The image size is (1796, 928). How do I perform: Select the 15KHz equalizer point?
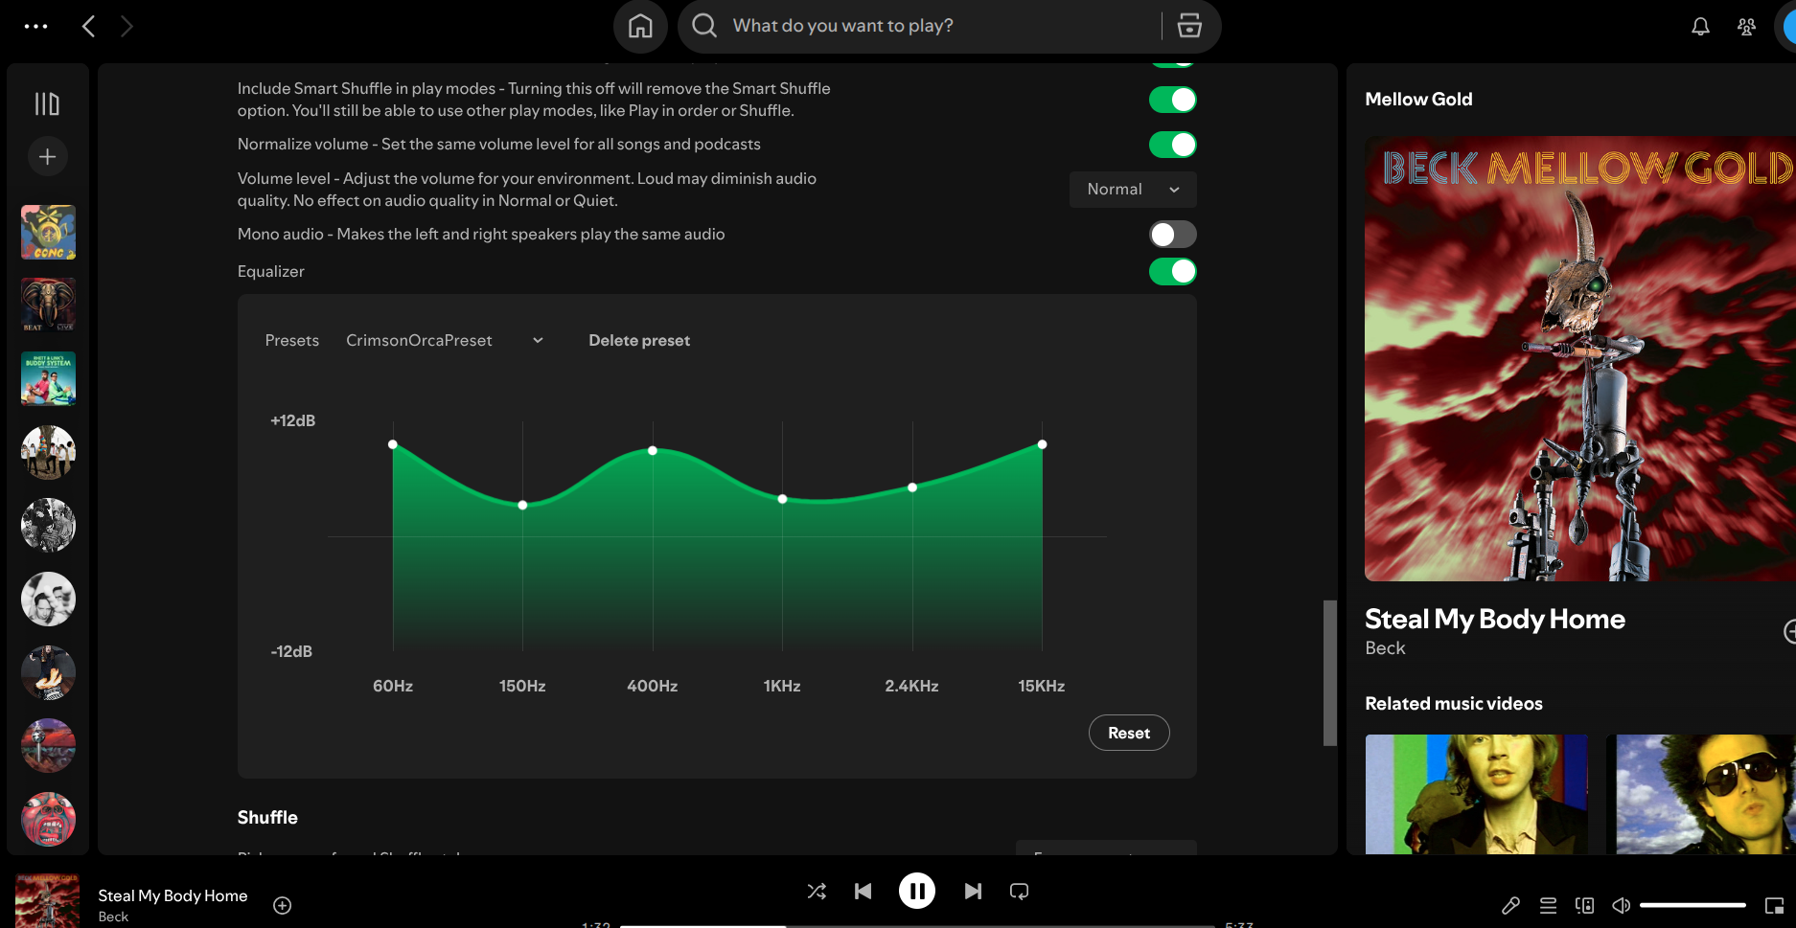tap(1042, 444)
